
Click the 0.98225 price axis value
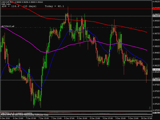[x=156, y=66]
